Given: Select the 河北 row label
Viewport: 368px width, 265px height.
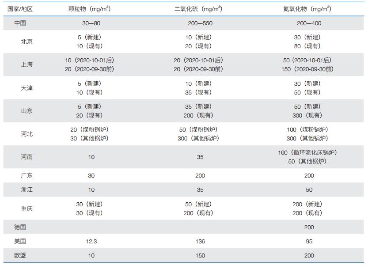Looking at the screenshot, I should click(27, 134).
